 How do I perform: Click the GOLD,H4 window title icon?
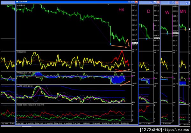pyautogui.click(x=17, y=2)
